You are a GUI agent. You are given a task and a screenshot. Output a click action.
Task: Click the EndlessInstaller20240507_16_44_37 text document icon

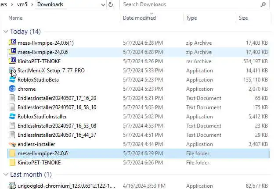pos(12,135)
